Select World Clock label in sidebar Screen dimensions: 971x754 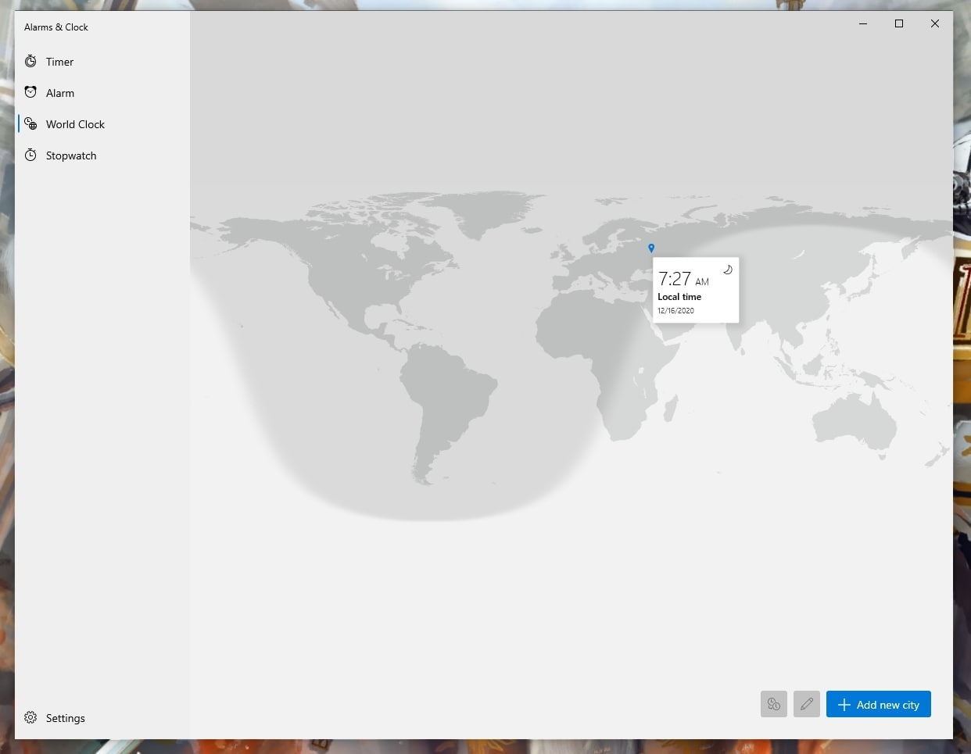tap(75, 124)
